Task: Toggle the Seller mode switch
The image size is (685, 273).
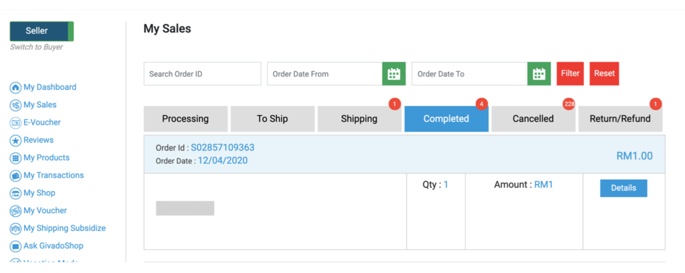Action: coord(42,31)
